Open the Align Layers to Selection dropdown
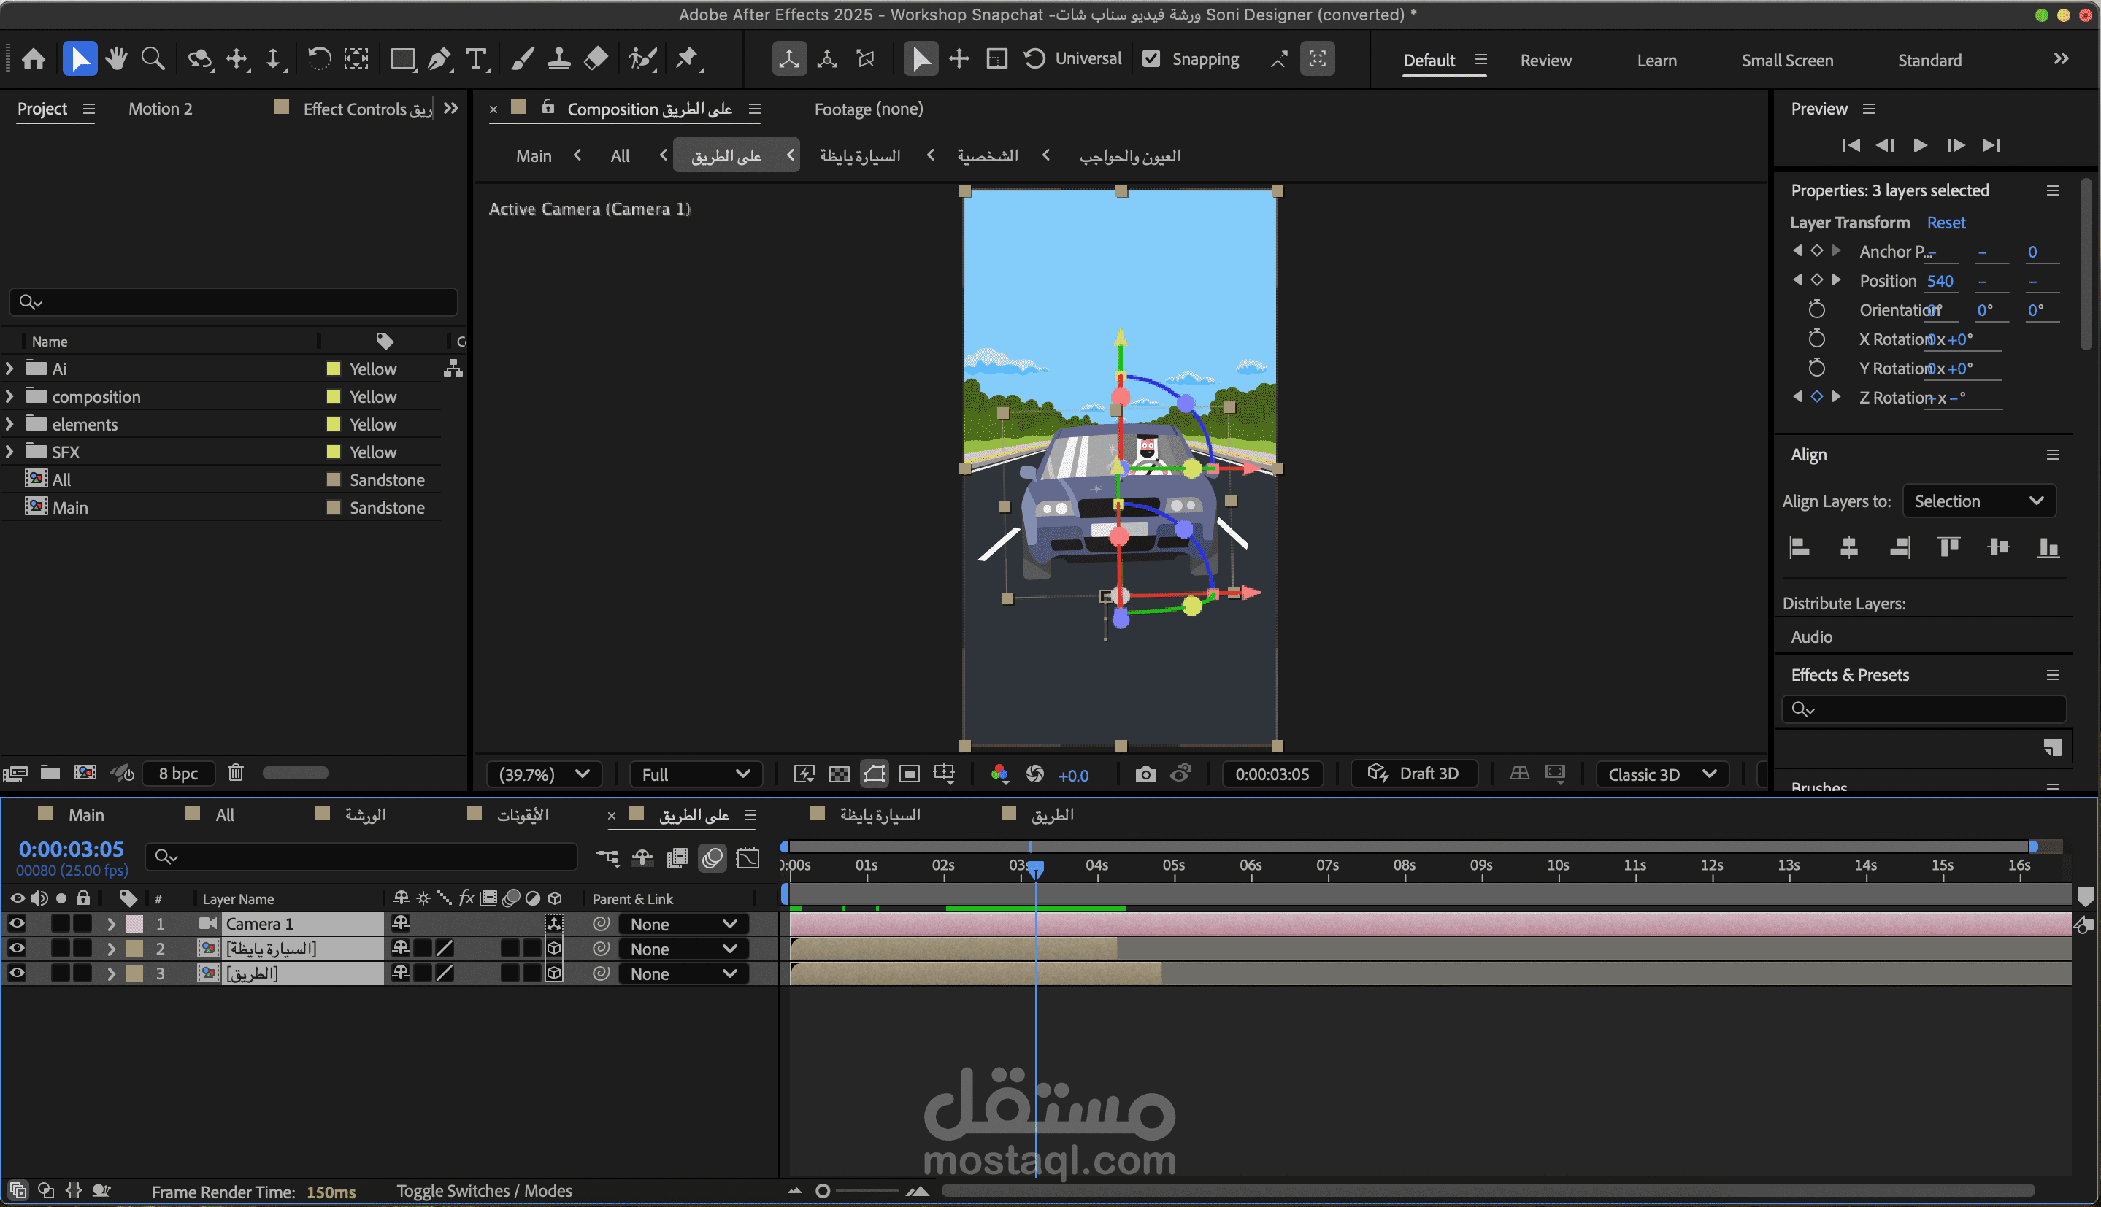Image resolution: width=2101 pixels, height=1207 pixels. click(1978, 501)
